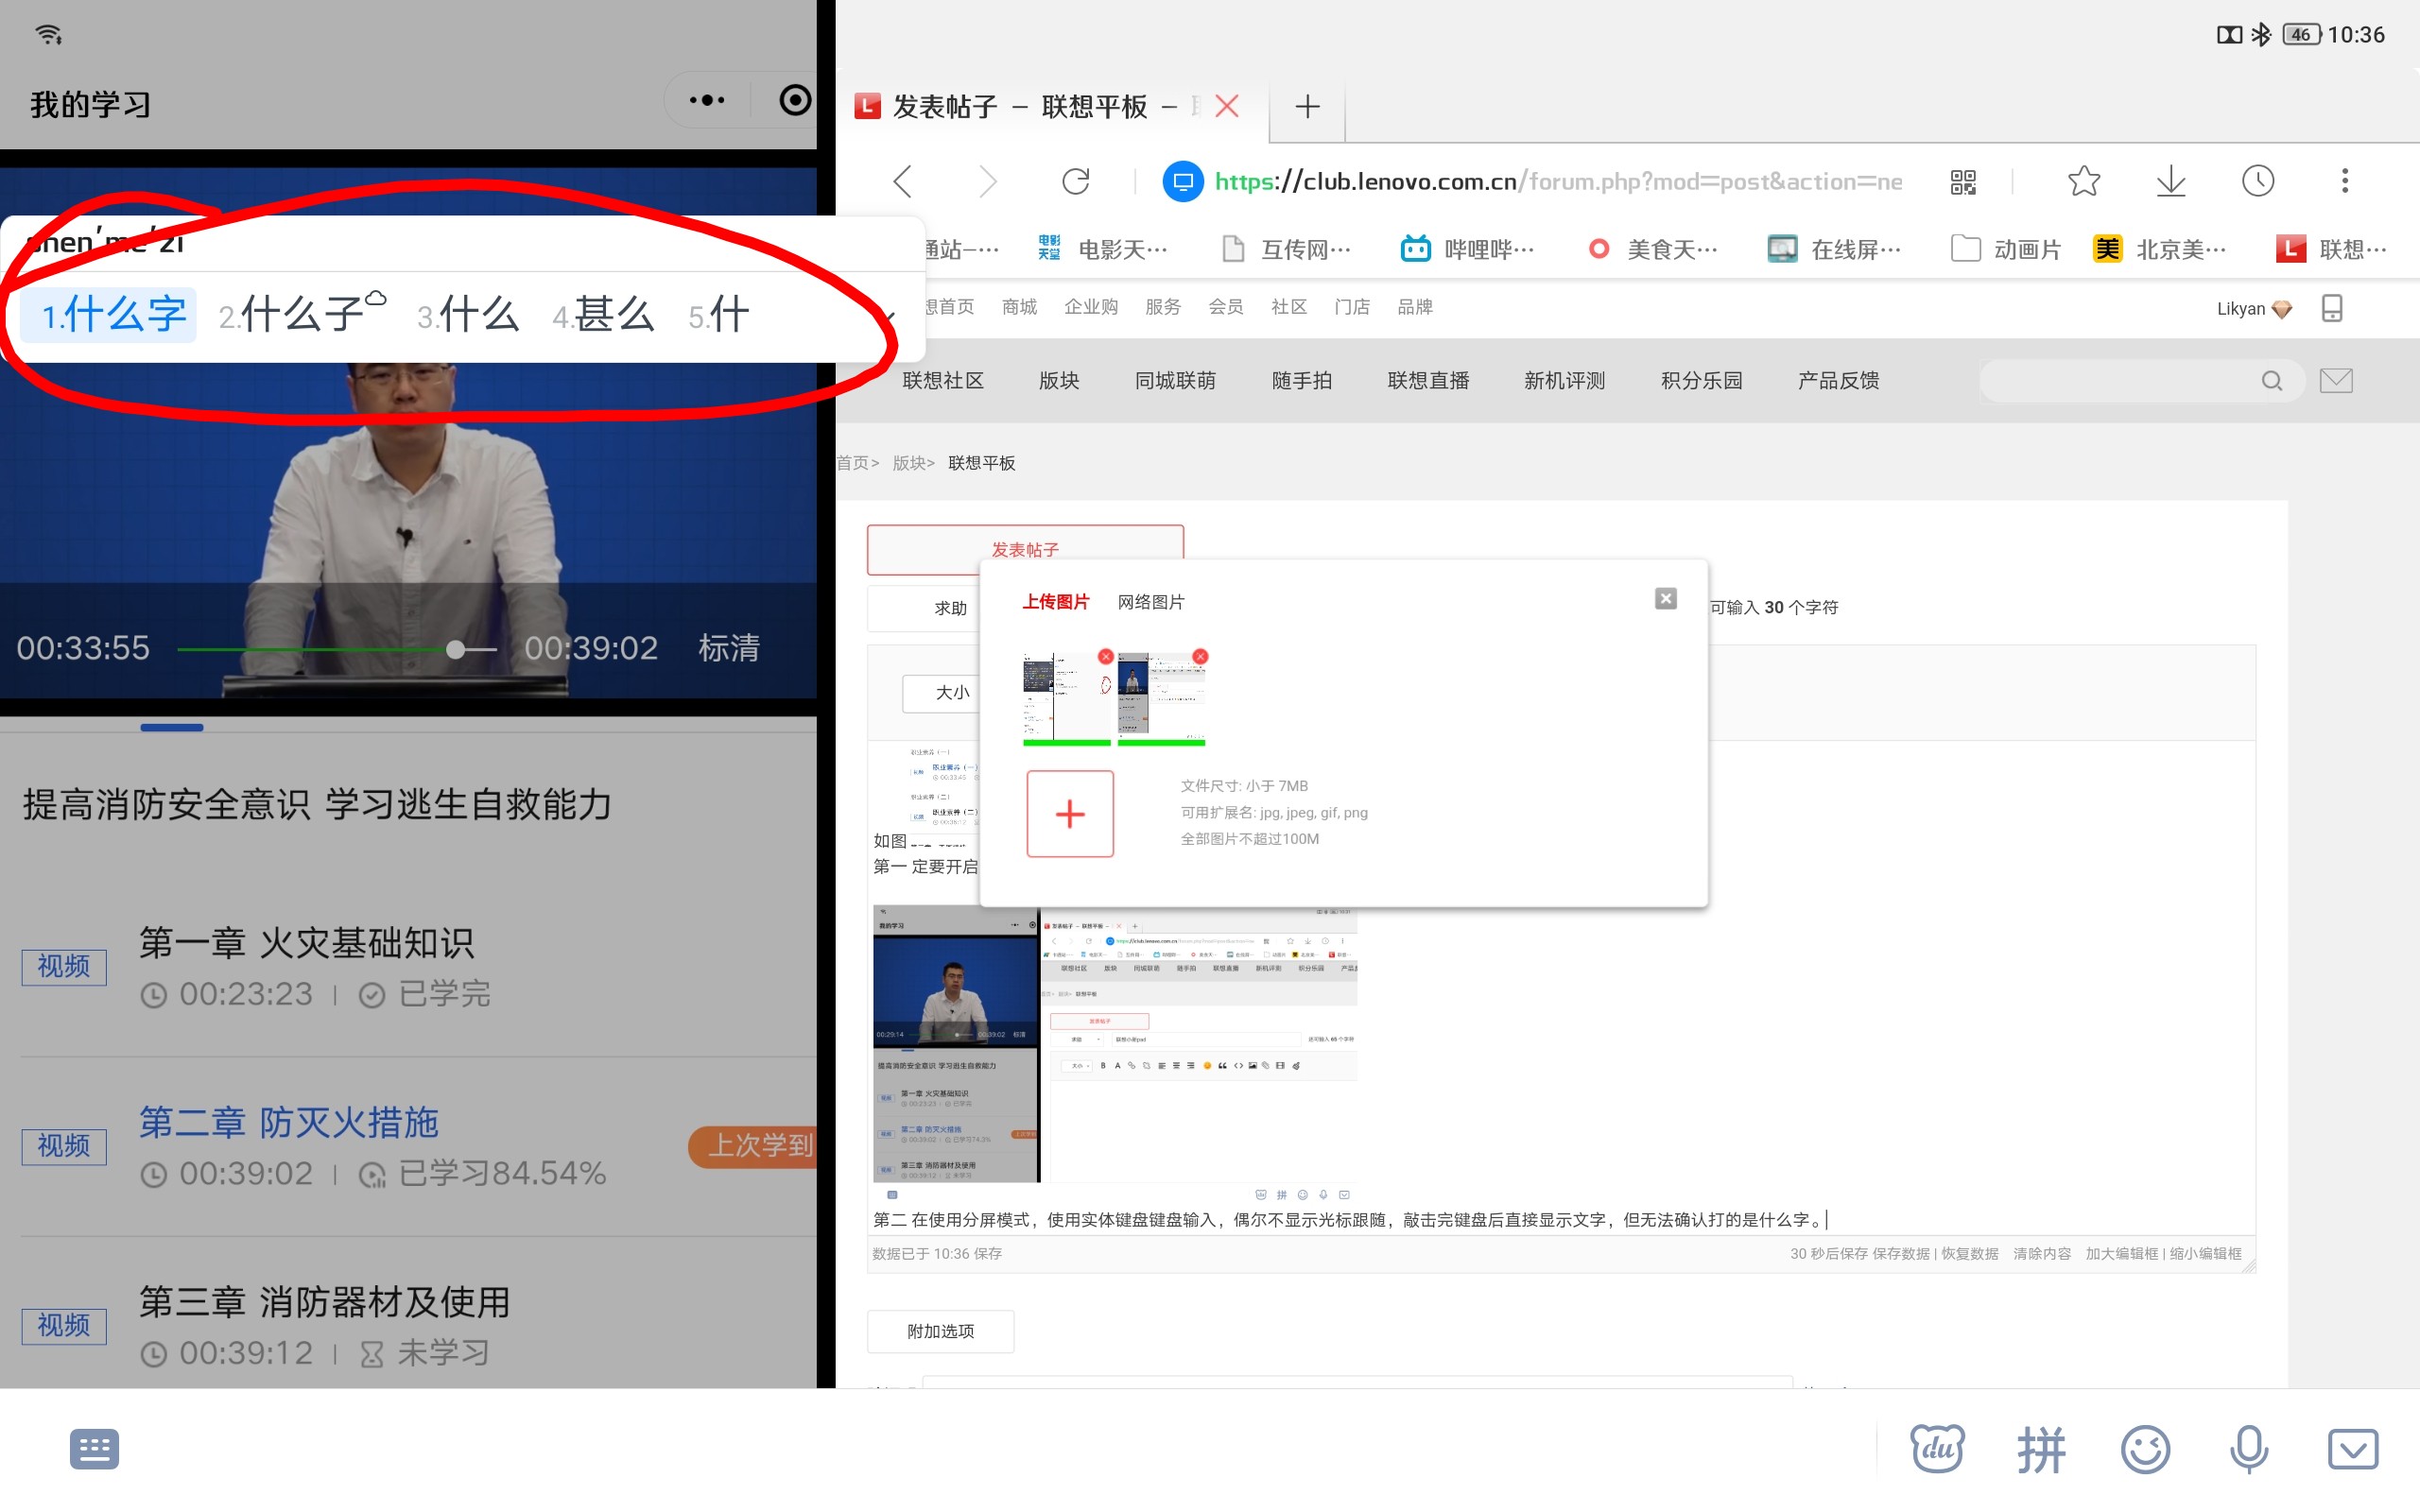
Task: Open the emoji panel
Action: point(2145,1449)
